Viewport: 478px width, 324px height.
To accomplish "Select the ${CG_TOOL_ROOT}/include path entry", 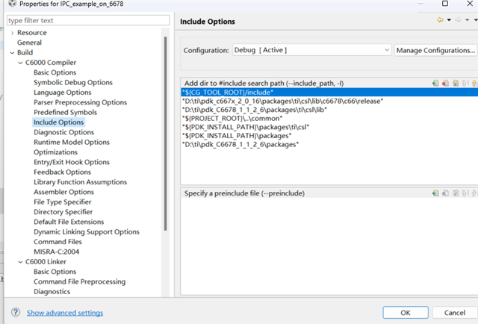I will tap(329, 92).
